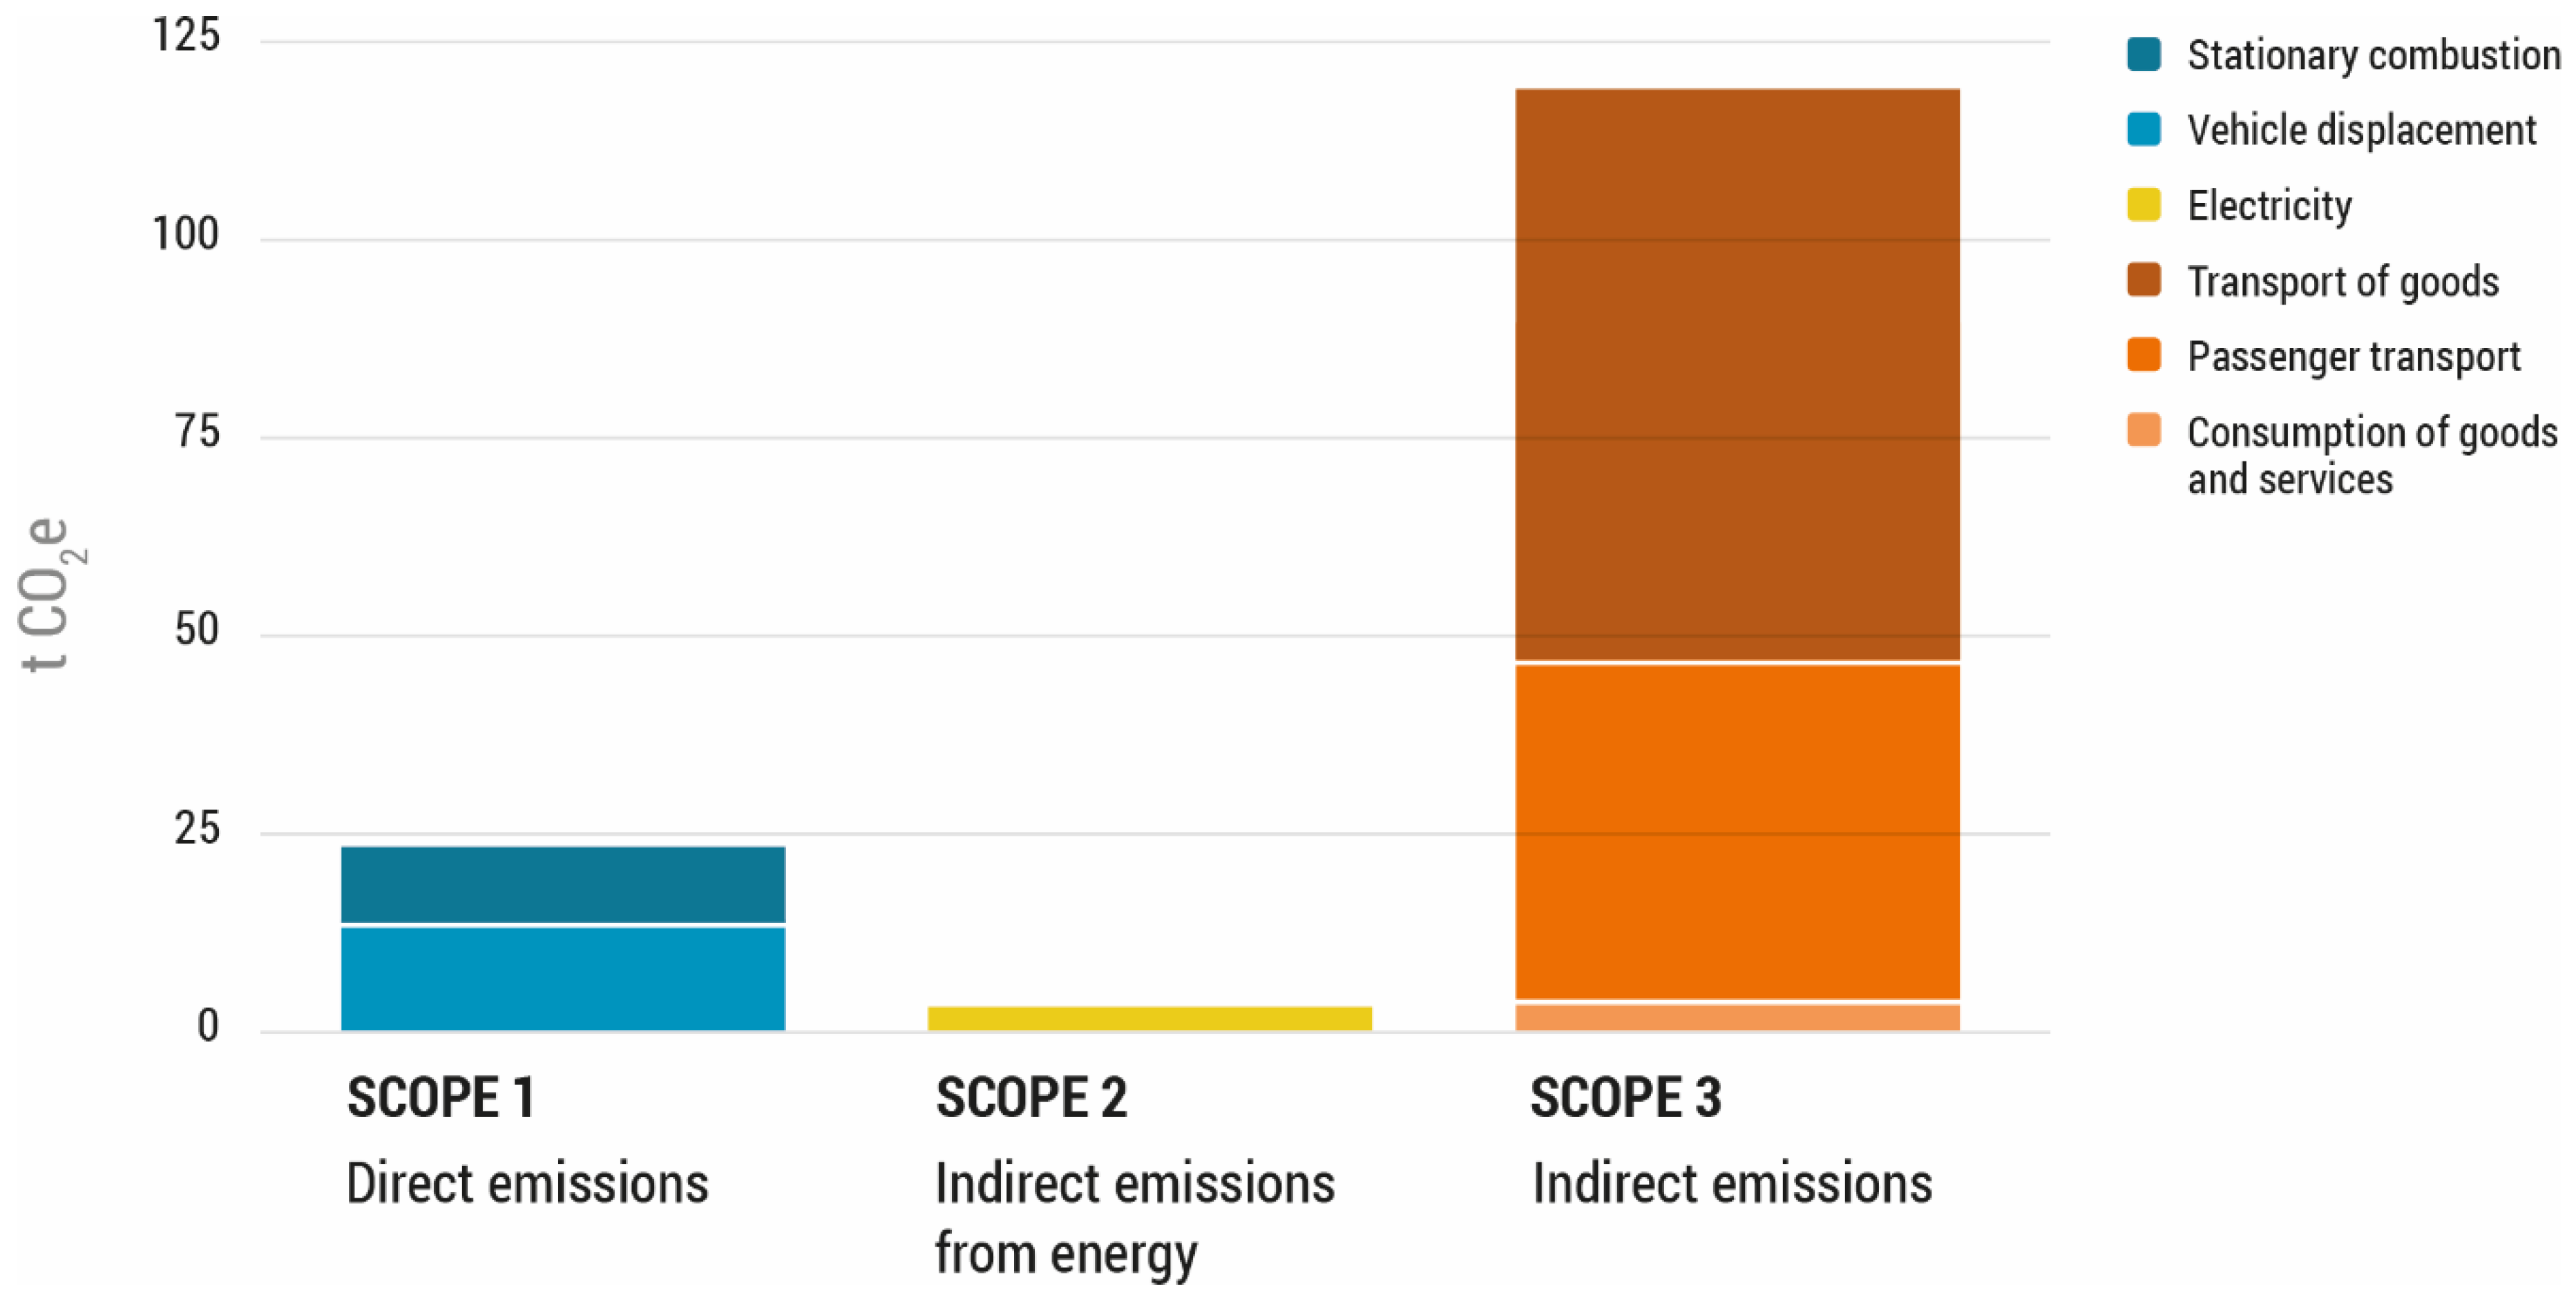Click the bright orange Passenger transport bar segment
This screenshot has width=2576, height=1302.
click(1737, 831)
